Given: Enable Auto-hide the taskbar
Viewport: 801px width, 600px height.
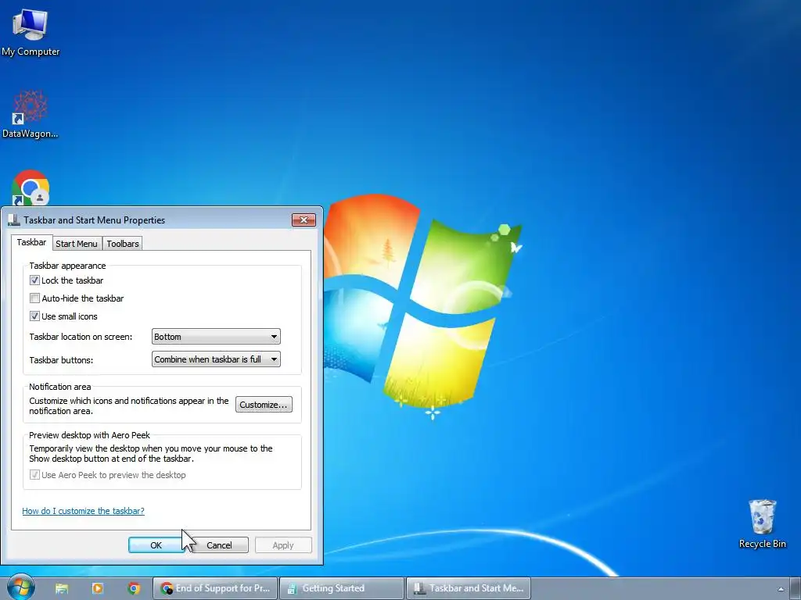Looking at the screenshot, I should click(x=34, y=298).
